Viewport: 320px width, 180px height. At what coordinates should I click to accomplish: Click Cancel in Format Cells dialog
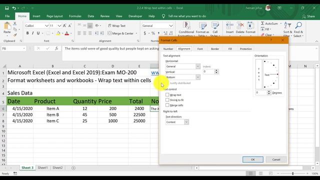276,159
